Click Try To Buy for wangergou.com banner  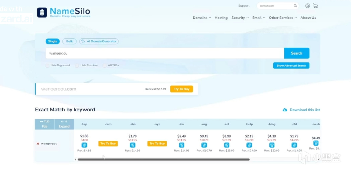pyautogui.click(x=181, y=89)
